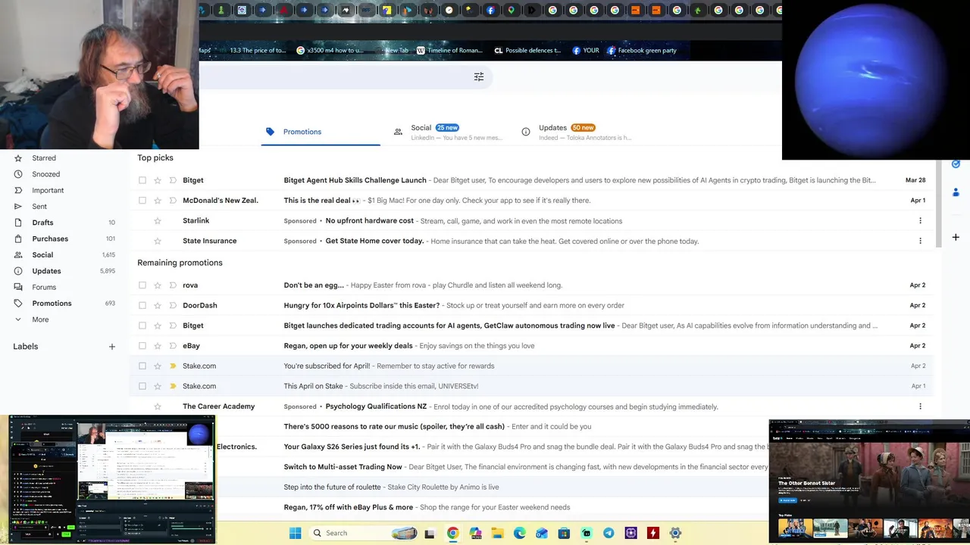
Task: Open more options for State Insurance ad
Action: [x=920, y=241]
